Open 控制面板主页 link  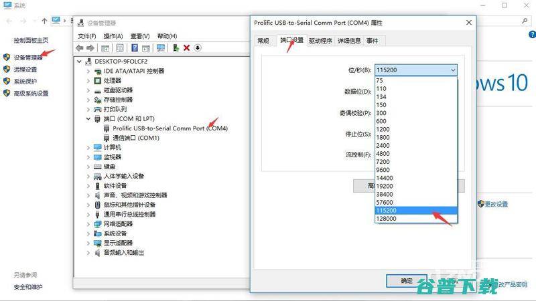pyautogui.click(x=31, y=40)
